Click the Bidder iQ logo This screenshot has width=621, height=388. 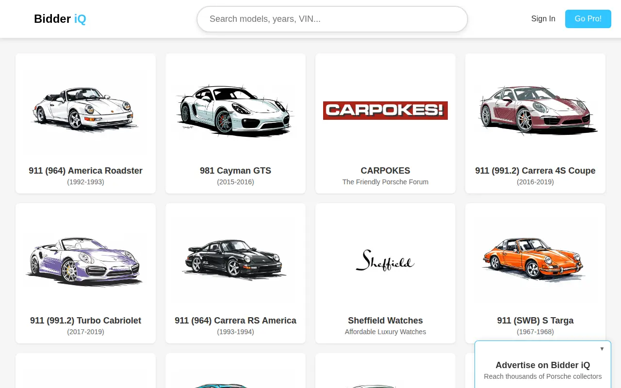(x=60, y=19)
